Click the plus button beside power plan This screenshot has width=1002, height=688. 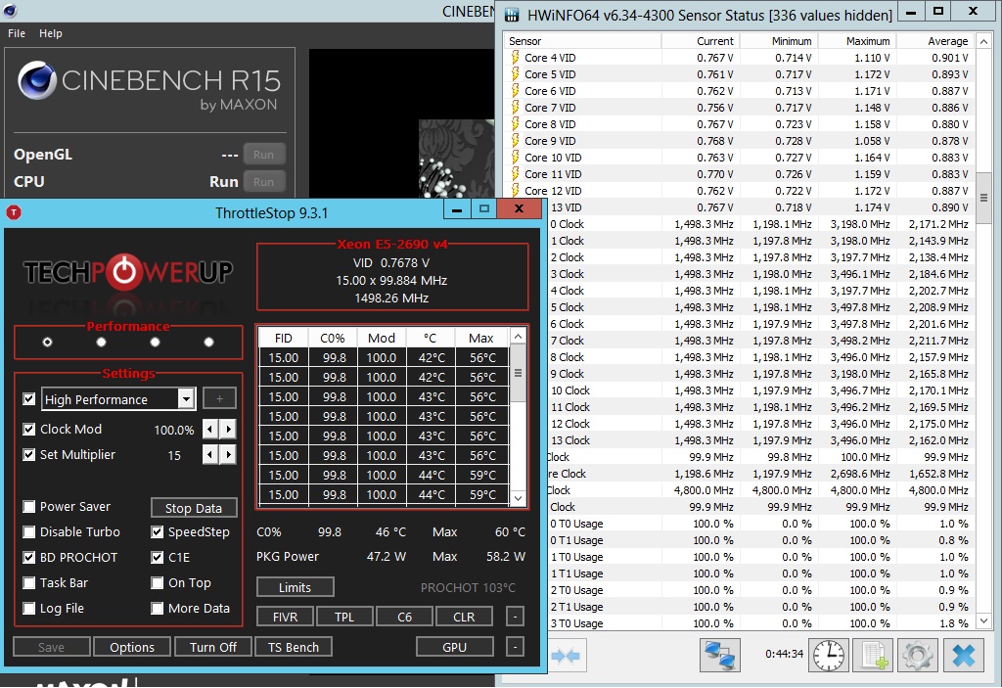tap(219, 399)
